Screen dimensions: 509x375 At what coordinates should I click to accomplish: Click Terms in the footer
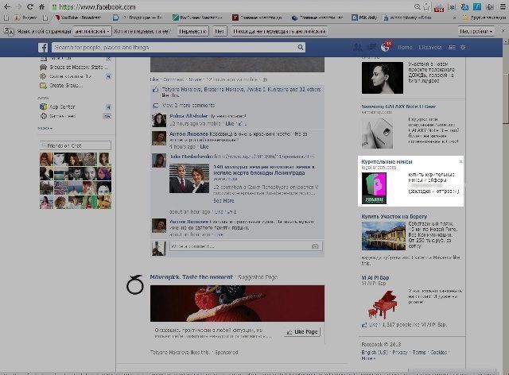point(419,352)
